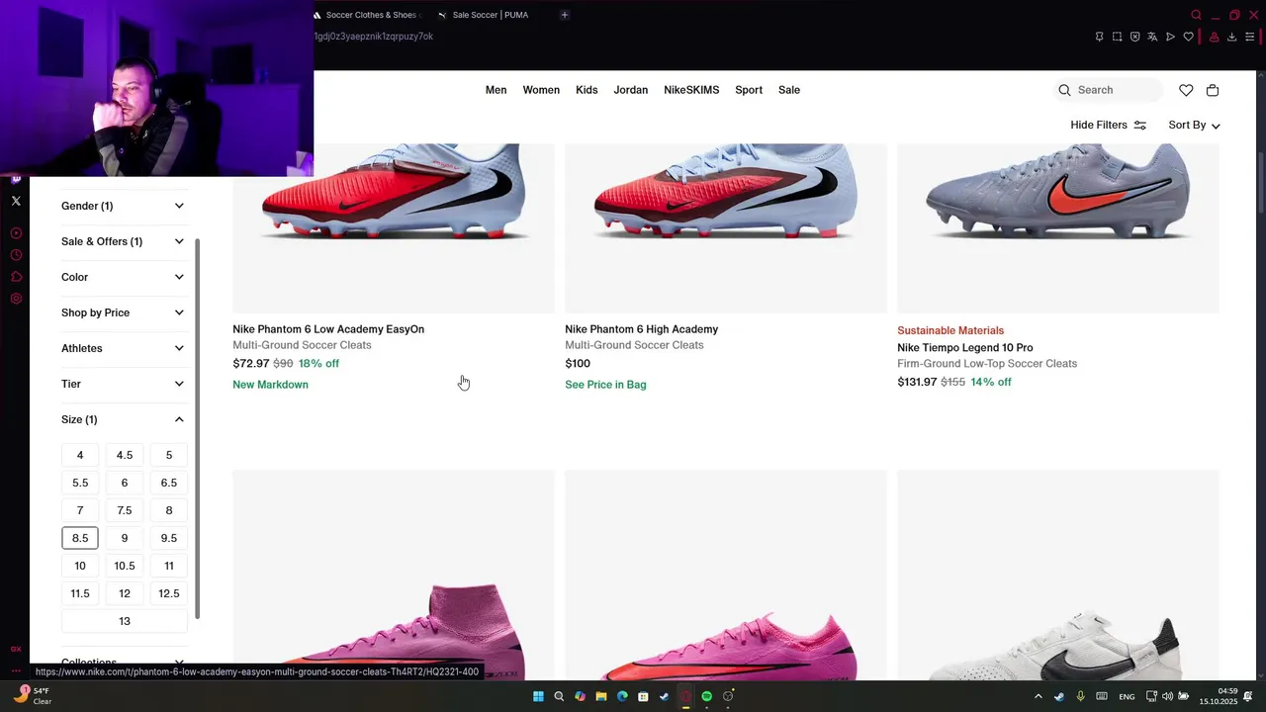Click the send/flow arrow icon in the address bar
This screenshot has height=712, width=1266.
1170,37
